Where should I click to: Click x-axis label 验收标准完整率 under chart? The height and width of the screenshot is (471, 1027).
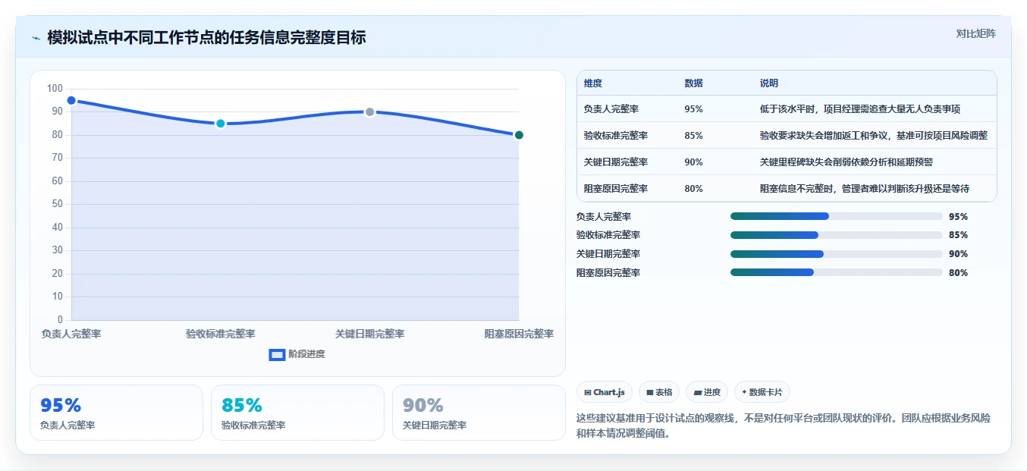pyautogui.click(x=221, y=334)
